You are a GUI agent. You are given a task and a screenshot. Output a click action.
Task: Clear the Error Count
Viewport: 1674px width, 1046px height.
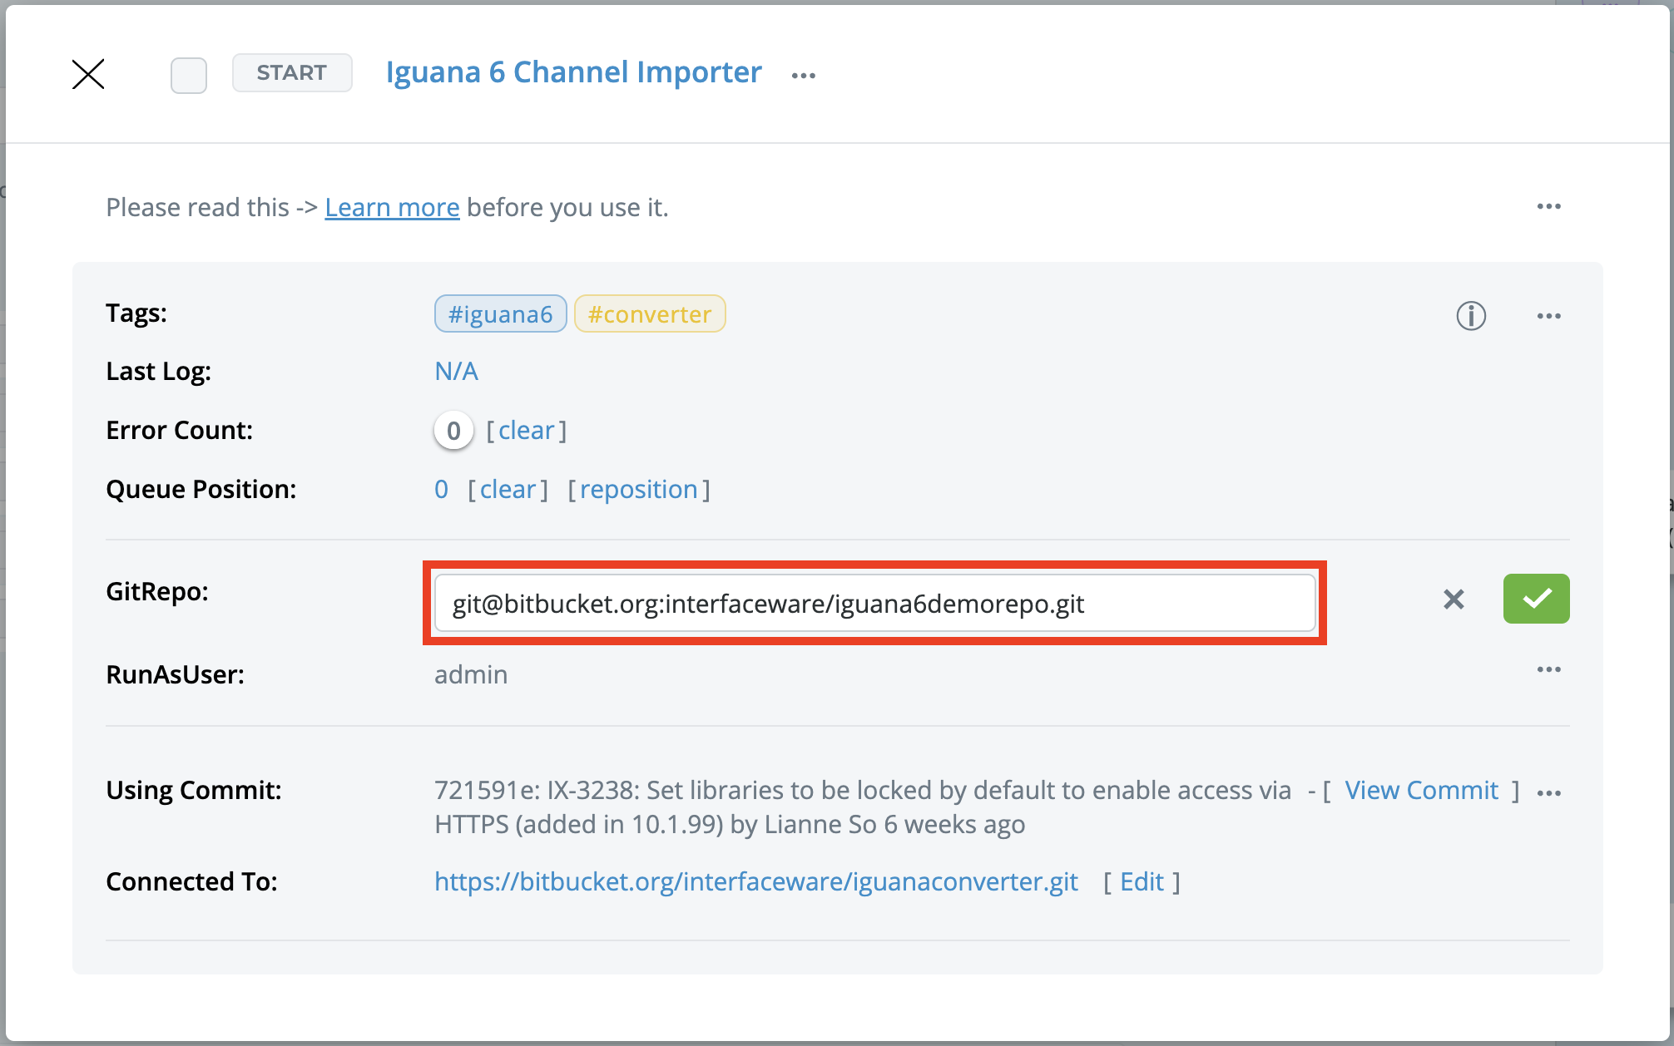click(x=526, y=431)
